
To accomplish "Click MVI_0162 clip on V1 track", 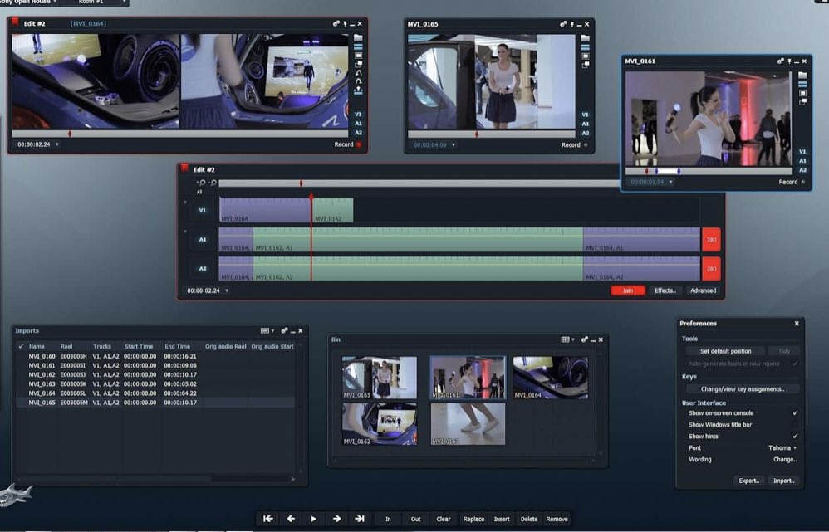I will click(x=332, y=210).
